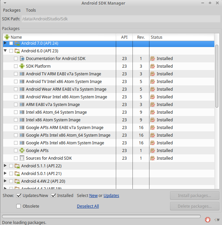
Task: Click the 'Done loading packages.' status text
Action: 24,222
